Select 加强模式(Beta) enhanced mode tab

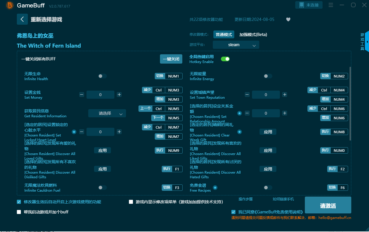coord(253,35)
